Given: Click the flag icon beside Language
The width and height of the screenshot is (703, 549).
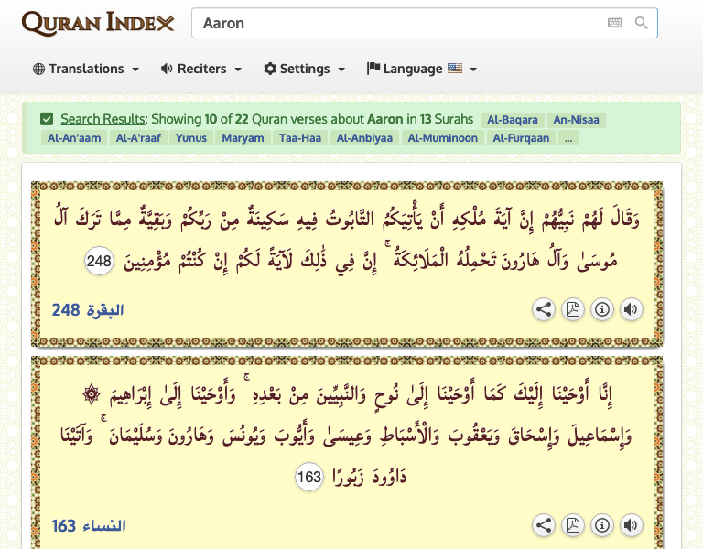Looking at the screenshot, I should [373, 68].
